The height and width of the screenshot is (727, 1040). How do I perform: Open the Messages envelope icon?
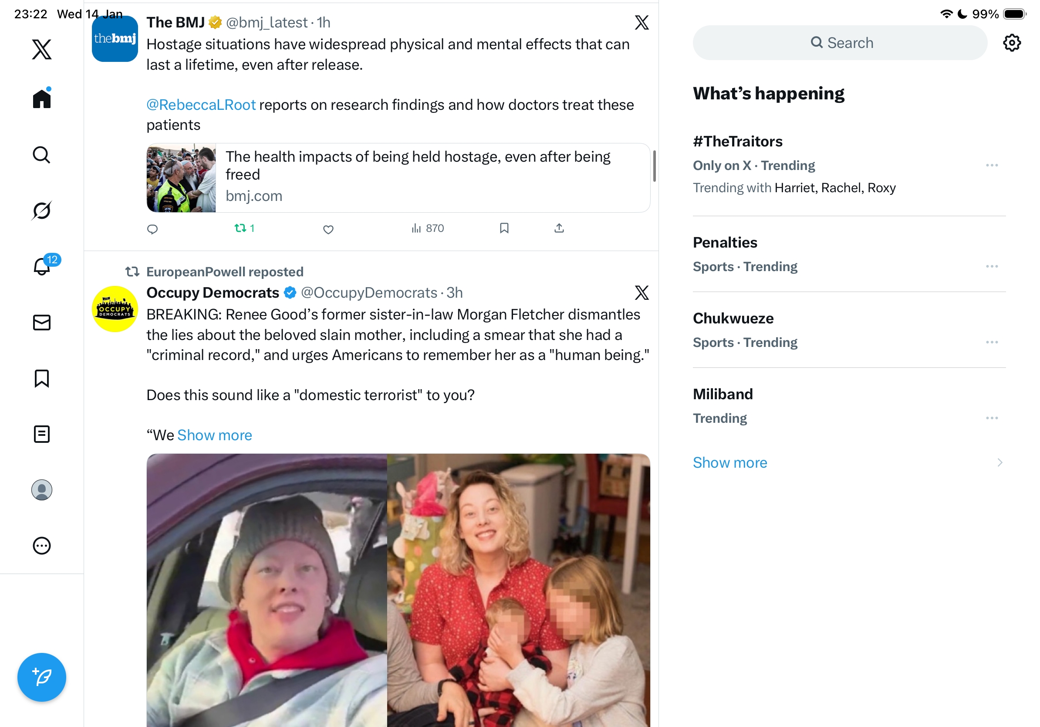(42, 323)
